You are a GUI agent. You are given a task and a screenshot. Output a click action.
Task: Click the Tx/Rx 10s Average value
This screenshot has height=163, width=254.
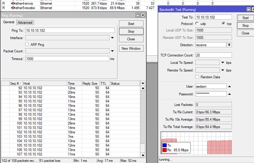(214, 119)
